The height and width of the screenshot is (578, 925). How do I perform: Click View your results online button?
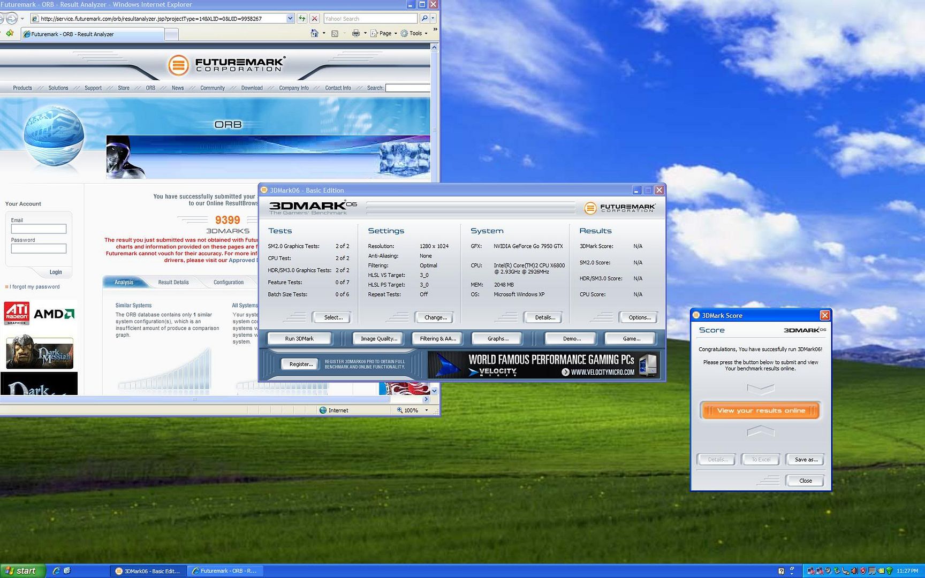click(x=761, y=410)
